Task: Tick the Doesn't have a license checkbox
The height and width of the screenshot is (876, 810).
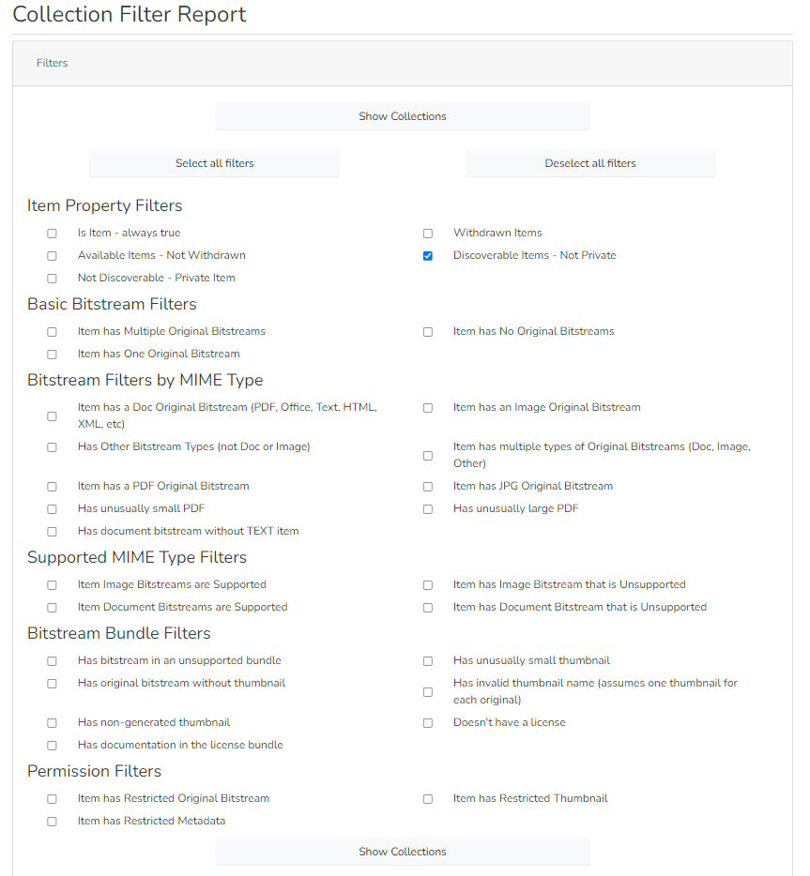Action: coord(428,723)
